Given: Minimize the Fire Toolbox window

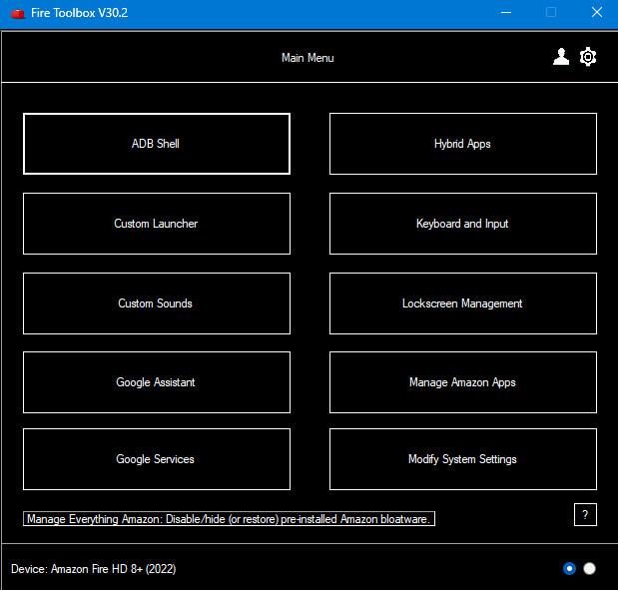Looking at the screenshot, I should click(506, 13).
